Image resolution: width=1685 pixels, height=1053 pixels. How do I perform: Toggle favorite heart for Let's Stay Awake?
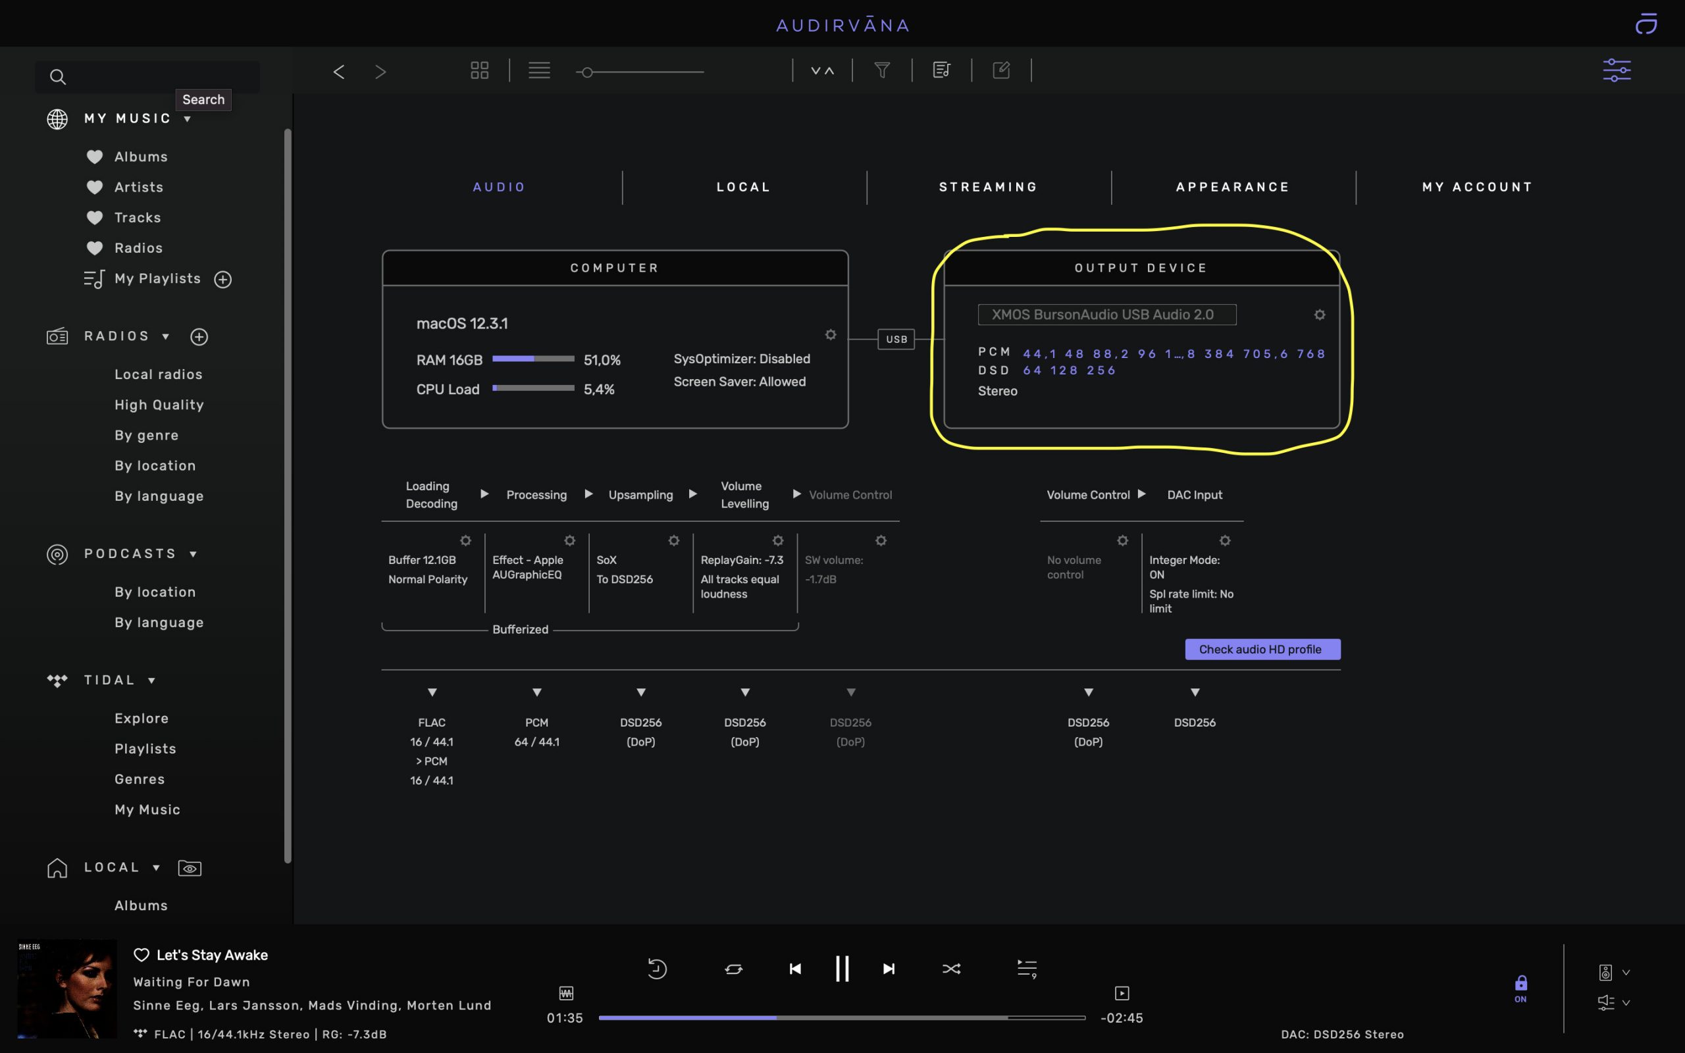coord(142,955)
